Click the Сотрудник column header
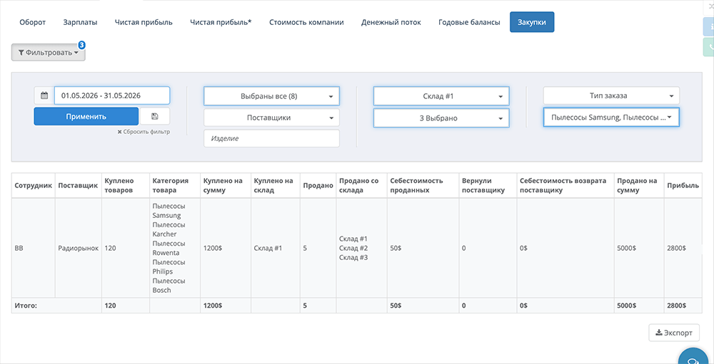The width and height of the screenshot is (714, 364). point(34,185)
